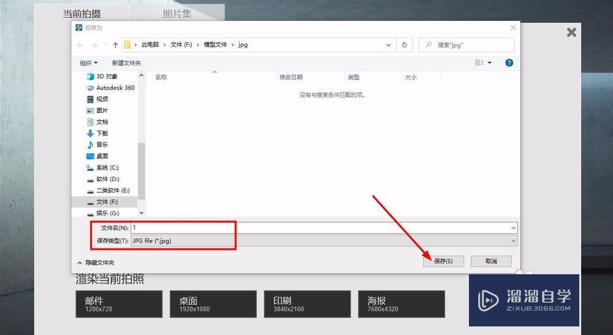
Task: Click the sidebar scroll-down arrow
Action: pyautogui.click(x=142, y=213)
